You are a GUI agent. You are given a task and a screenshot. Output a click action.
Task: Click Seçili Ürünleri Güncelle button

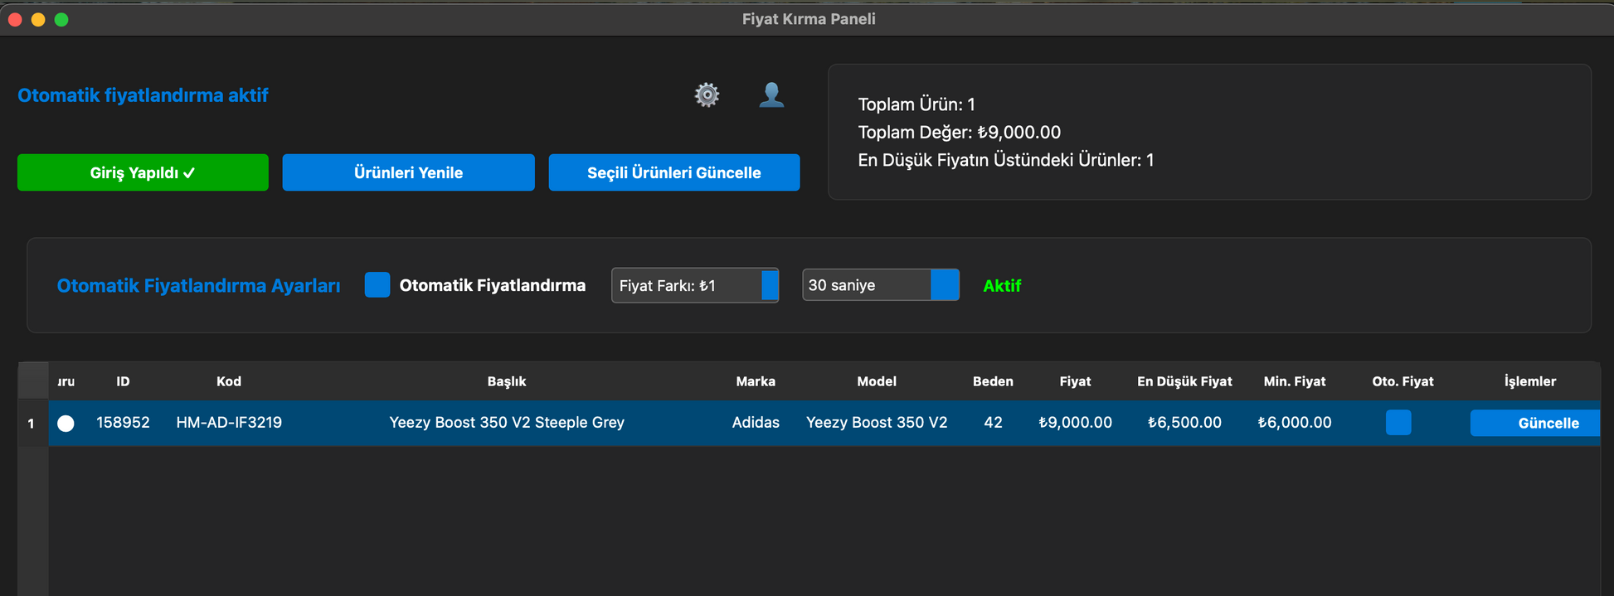tap(674, 172)
